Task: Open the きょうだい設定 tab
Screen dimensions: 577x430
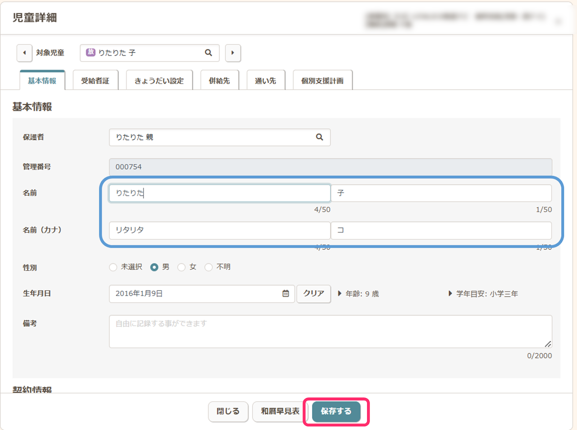Action: (159, 81)
